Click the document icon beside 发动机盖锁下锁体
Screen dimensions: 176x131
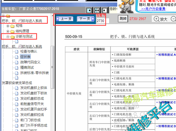16,93
